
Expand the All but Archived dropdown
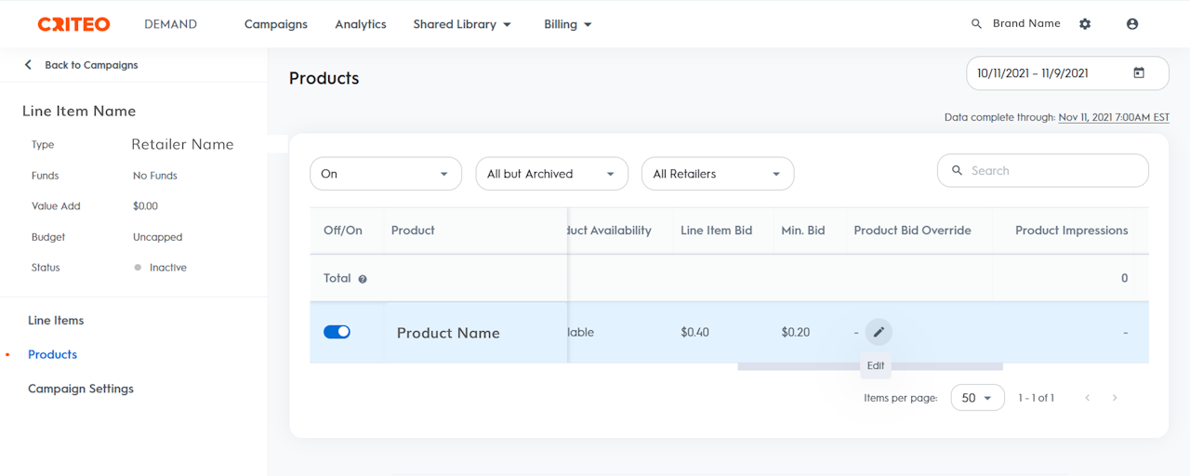[x=551, y=174]
